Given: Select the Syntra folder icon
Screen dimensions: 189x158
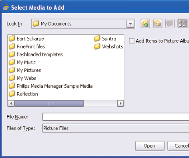Looking at the screenshot, I should click(97, 38).
